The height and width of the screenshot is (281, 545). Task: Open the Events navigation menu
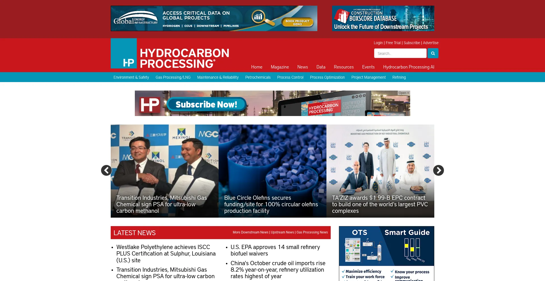click(368, 67)
